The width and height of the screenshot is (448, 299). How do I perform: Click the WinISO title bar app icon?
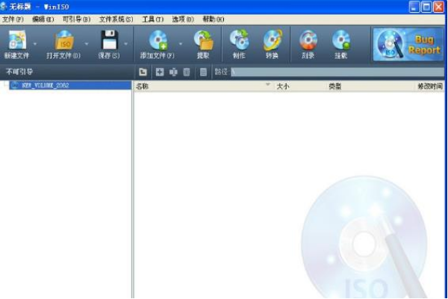click(3, 6)
